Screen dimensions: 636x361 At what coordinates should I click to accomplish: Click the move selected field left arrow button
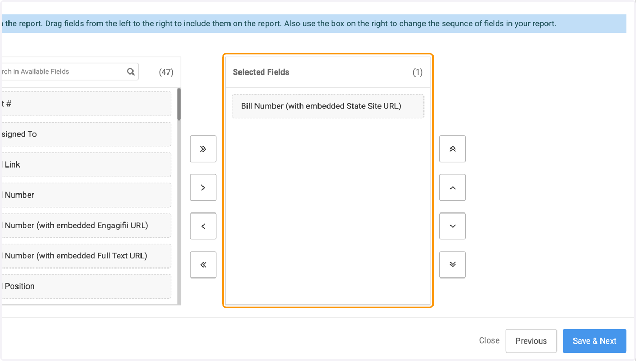(x=203, y=226)
